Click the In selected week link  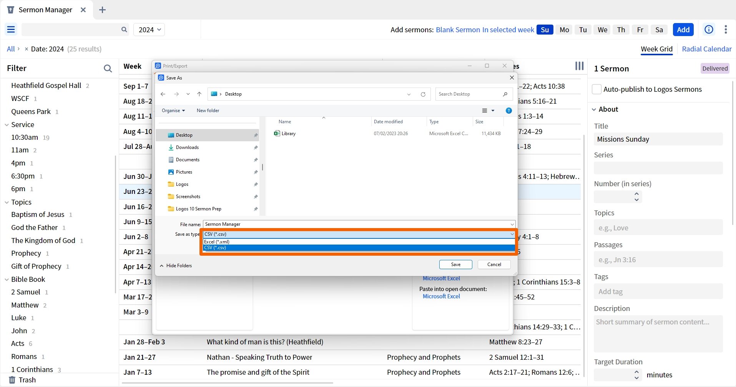(508, 30)
